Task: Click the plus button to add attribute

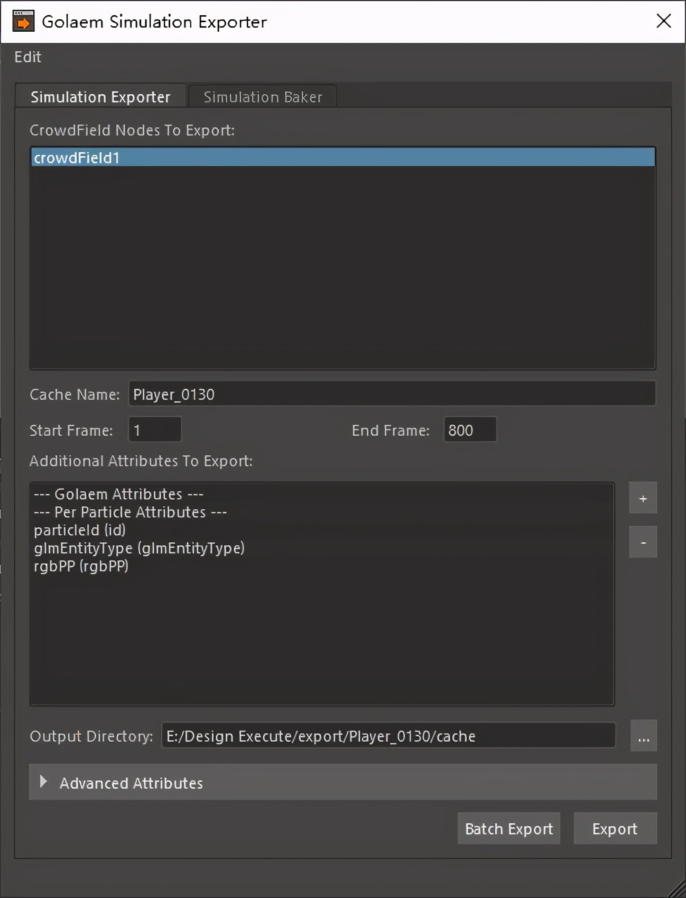Action: [642, 498]
